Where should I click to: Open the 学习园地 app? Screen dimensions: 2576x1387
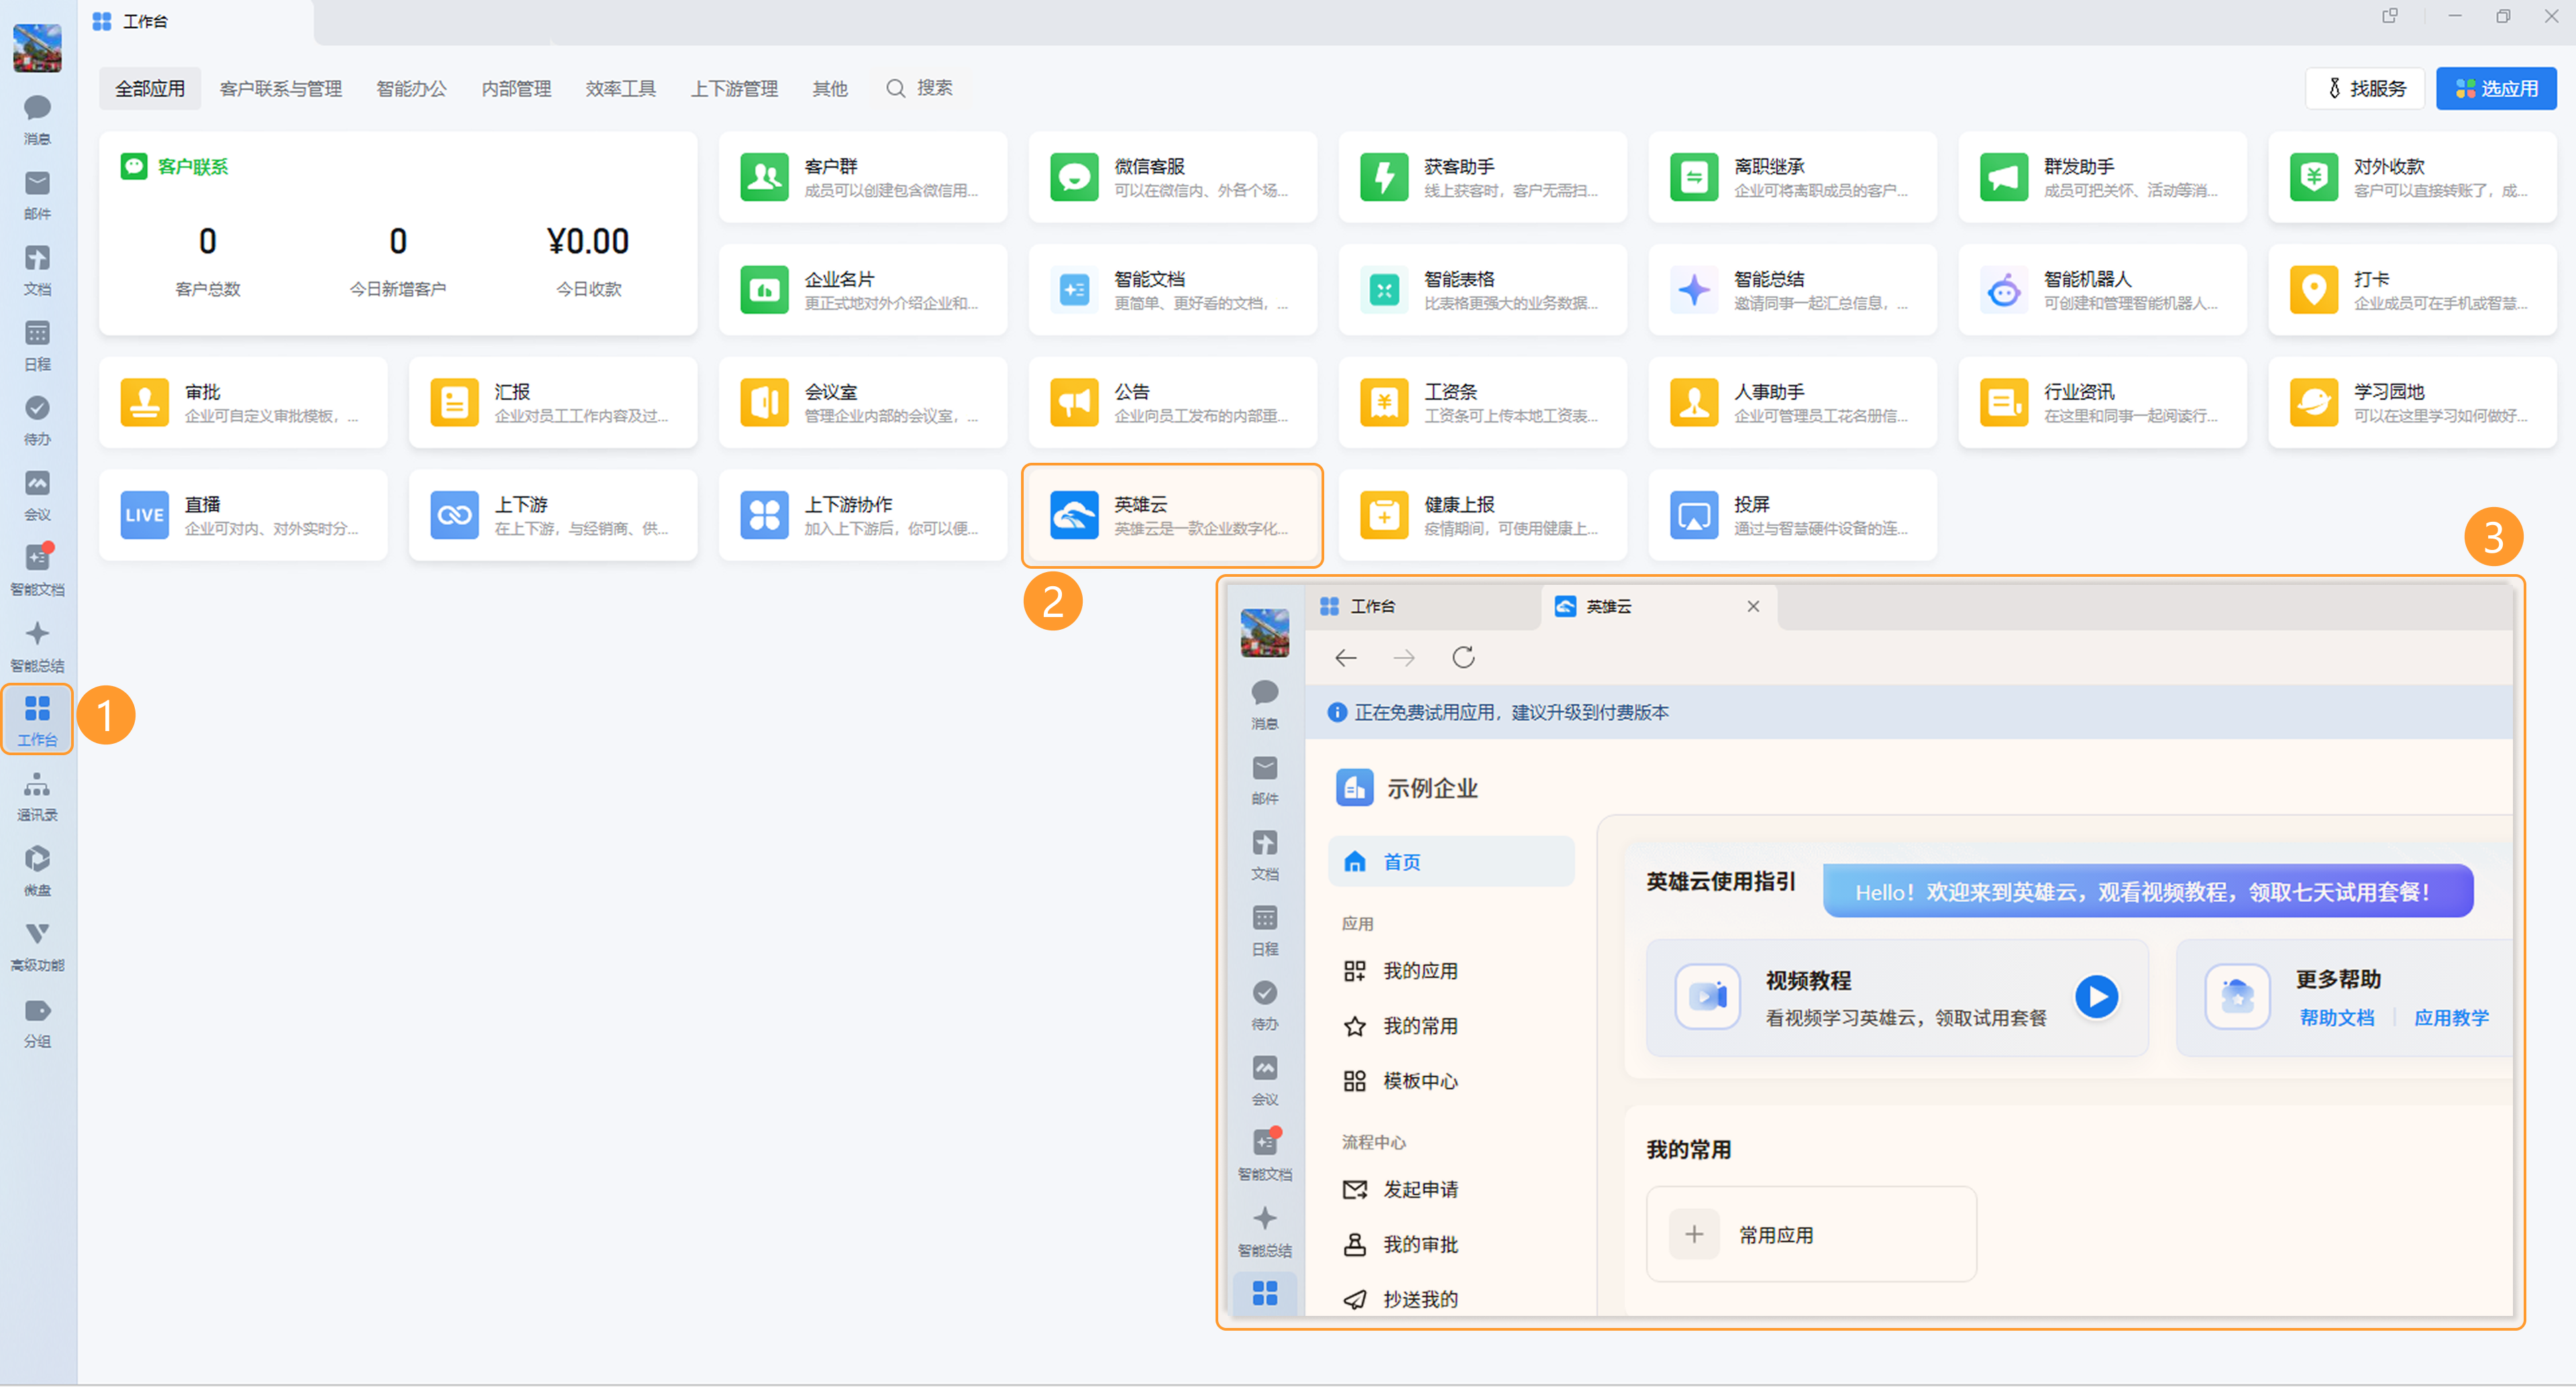tap(2412, 403)
